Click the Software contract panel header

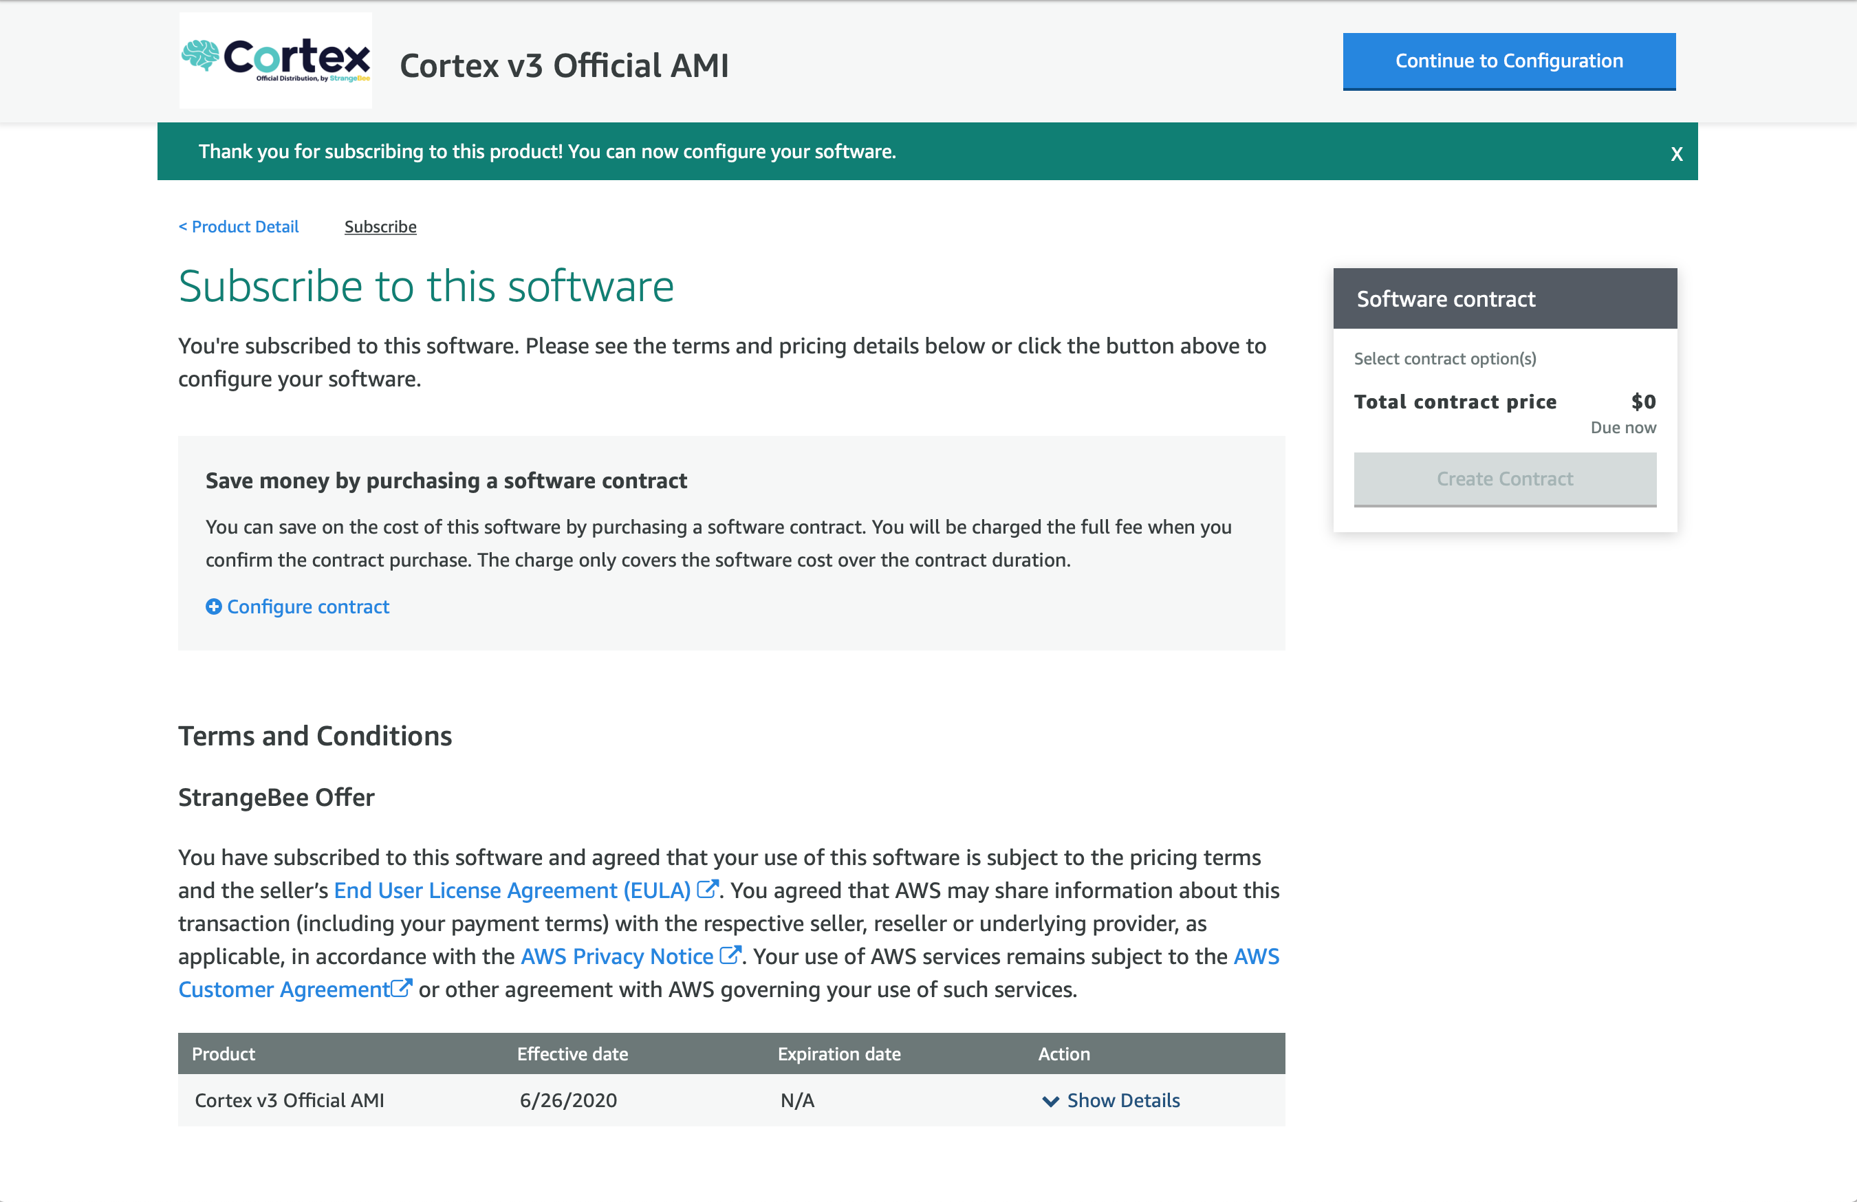point(1504,298)
